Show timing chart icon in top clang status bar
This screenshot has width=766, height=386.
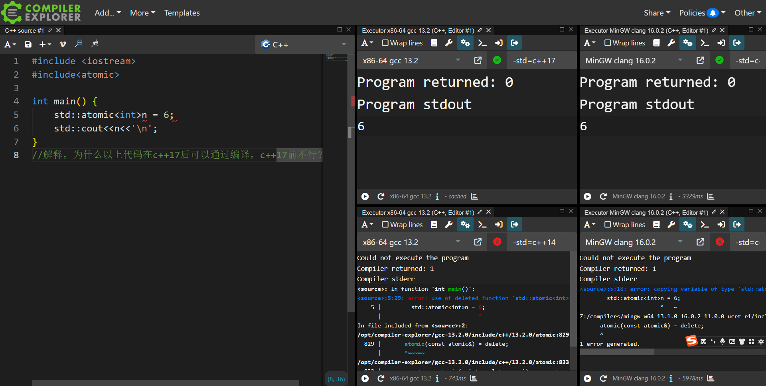pyautogui.click(x=711, y=196)
